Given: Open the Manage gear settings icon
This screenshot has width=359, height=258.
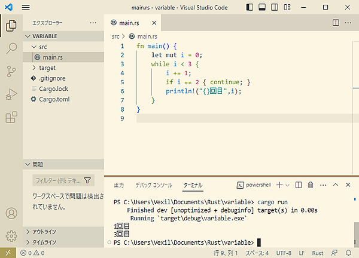Looking at the screenshot, I should click(x=11, y=235).
